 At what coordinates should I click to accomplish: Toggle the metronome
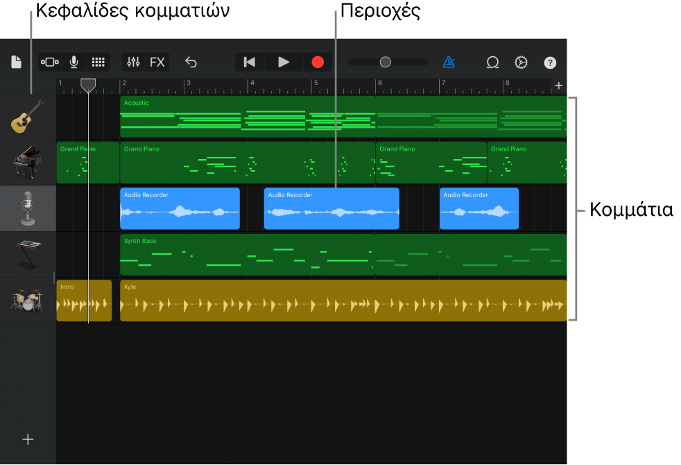click(449, 62)
